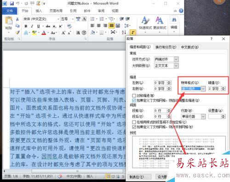
Task: Switch to 插入 Insert ribbon tab
Action: click(x=39, y=11)
